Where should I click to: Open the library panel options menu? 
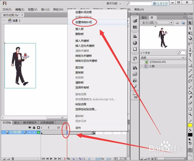pyautogui.click(x=184, y=17)
